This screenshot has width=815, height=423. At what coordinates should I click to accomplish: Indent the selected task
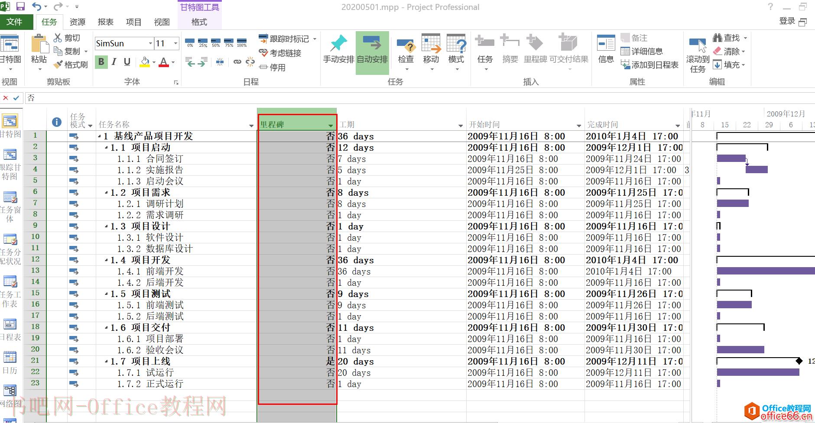pos(203,62)
